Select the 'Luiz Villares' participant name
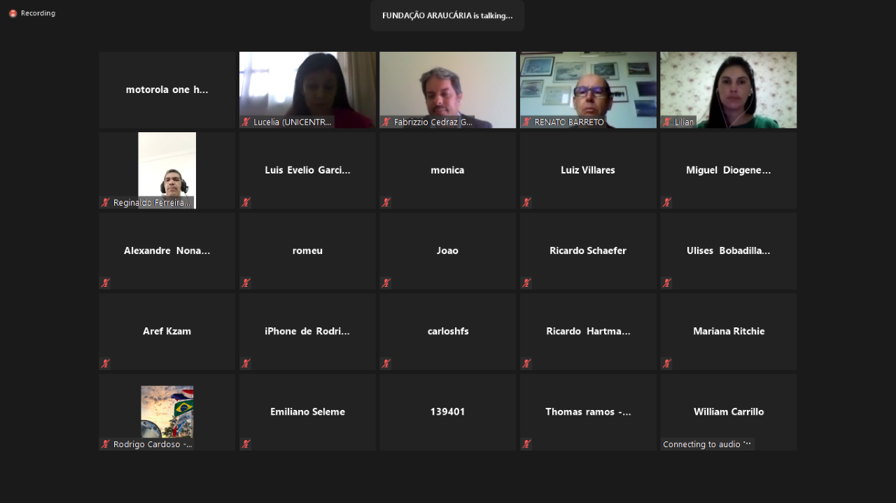Screen dimensions: 896x503 click(x=588, y=170)
